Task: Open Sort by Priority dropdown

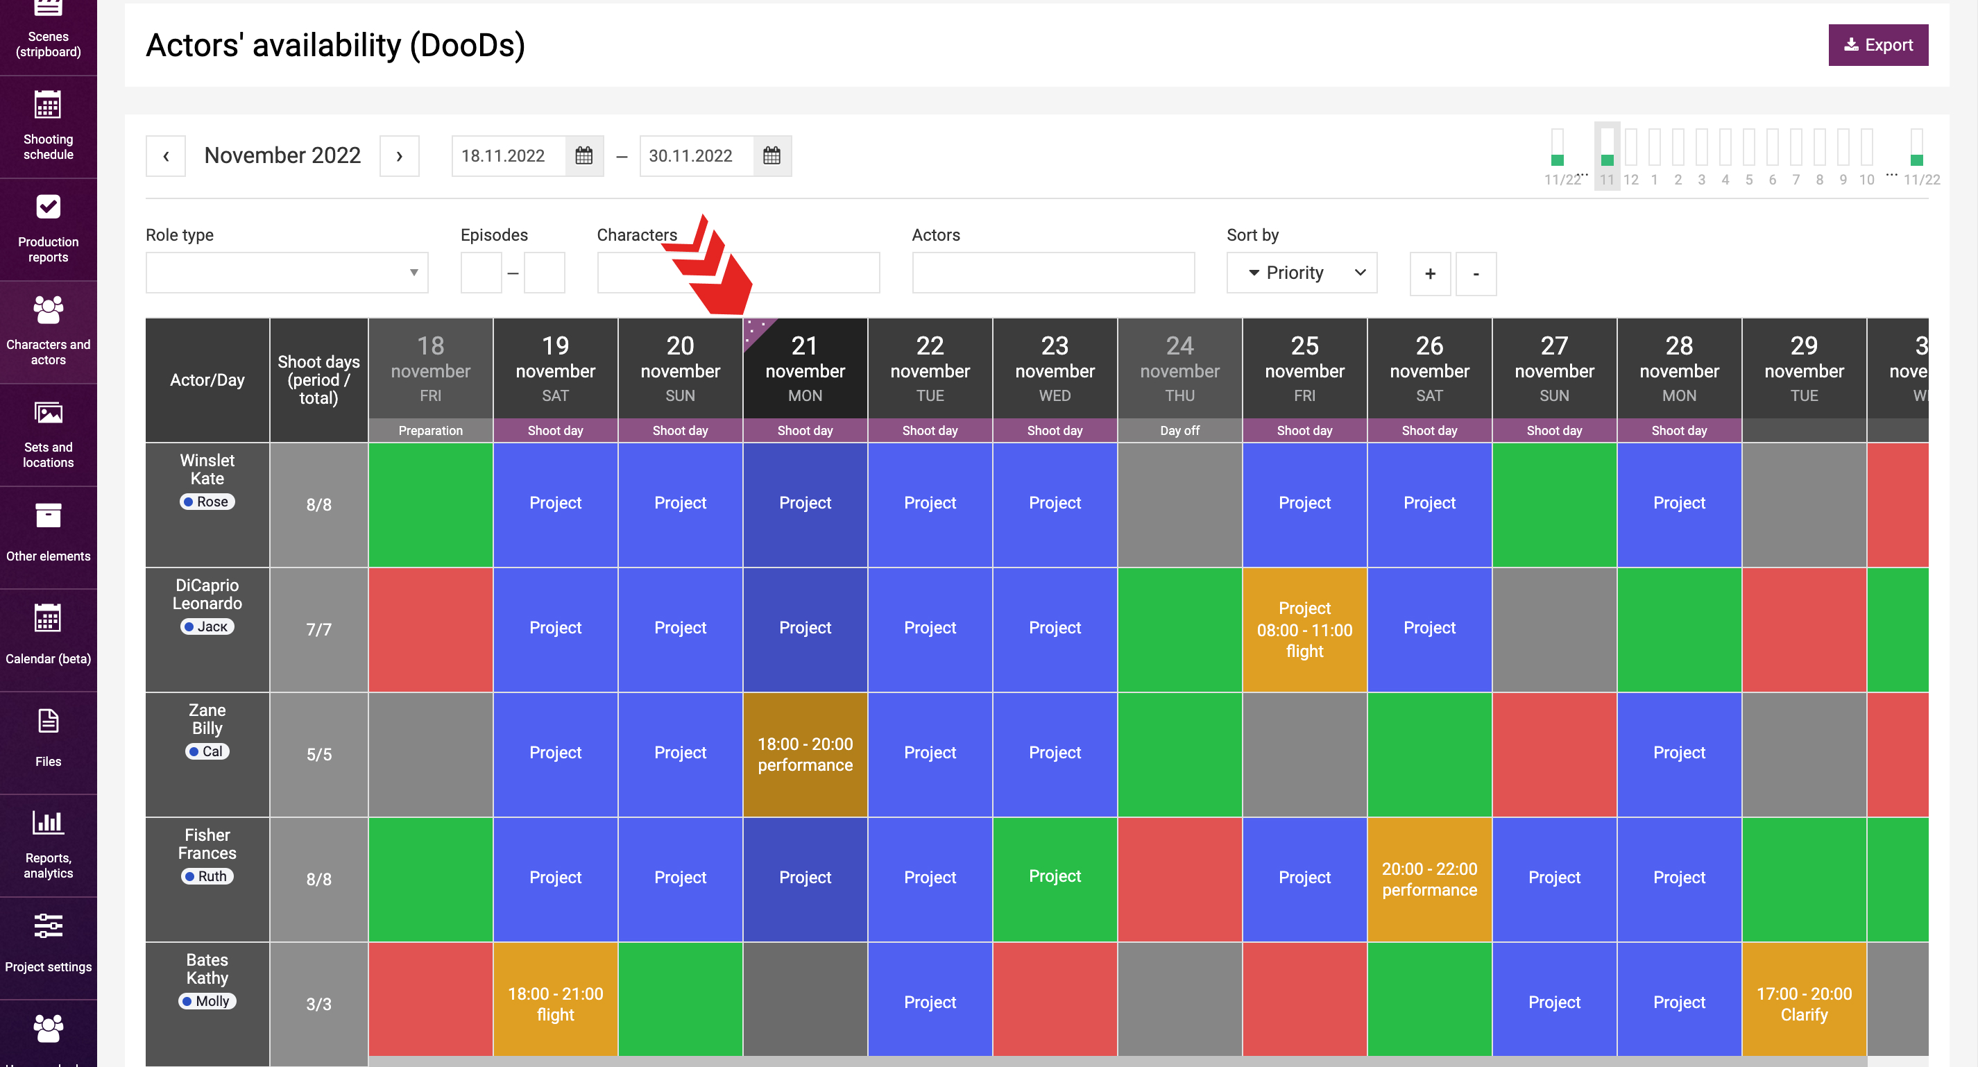Action: [x=1302, y=273]
